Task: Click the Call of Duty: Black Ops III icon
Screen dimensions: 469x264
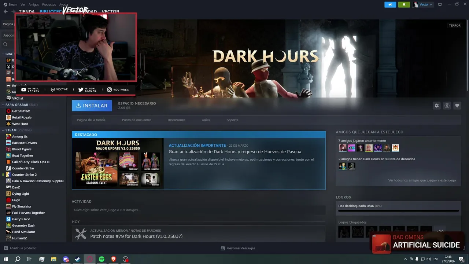Action: pos(8,162)
